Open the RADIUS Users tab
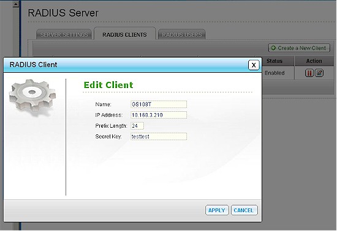Image resolution: width=337 pixels, height=231 pixels. [182, 34]
